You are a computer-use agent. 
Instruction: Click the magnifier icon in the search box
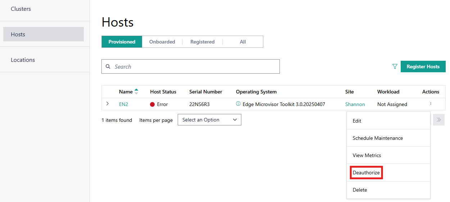point(108,66)
